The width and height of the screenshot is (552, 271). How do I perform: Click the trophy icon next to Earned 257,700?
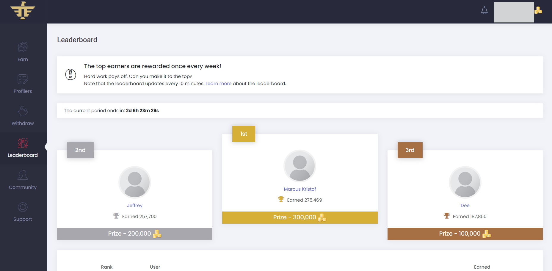click(116, 216)
